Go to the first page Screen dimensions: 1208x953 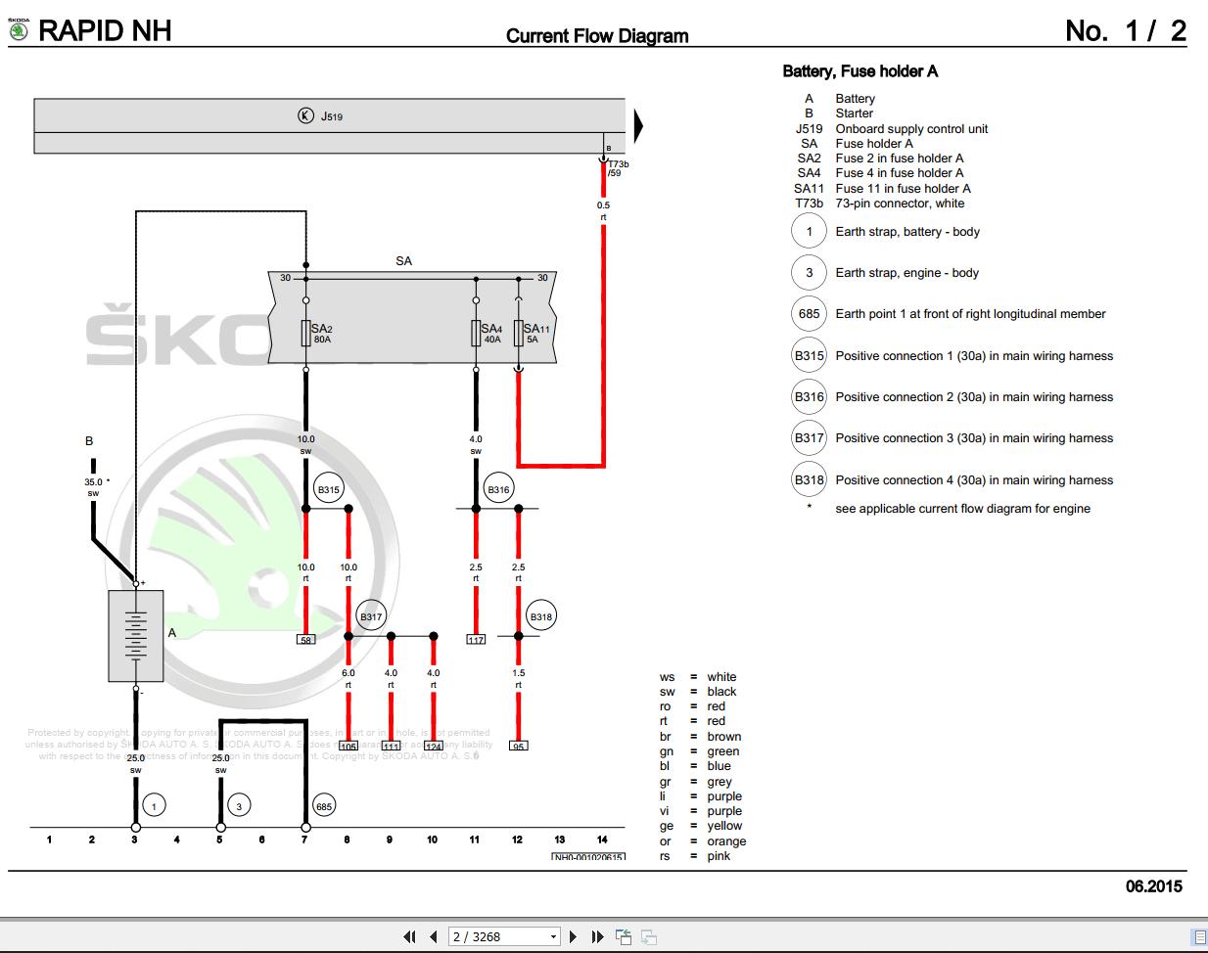point(409,936)
